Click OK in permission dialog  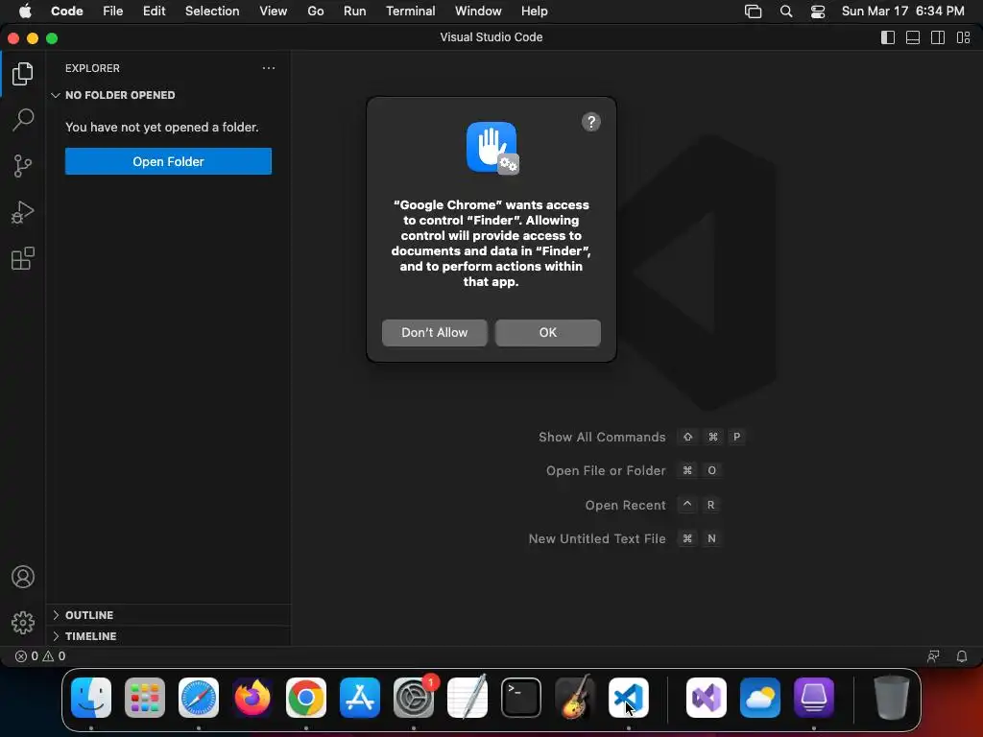(548, 333)
